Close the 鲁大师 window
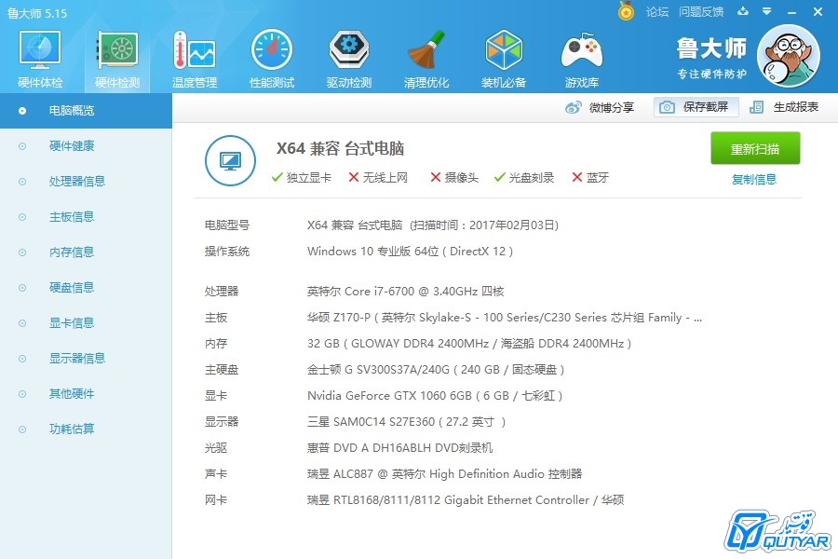Screen dimensions: 838x559 coord(818,12)
